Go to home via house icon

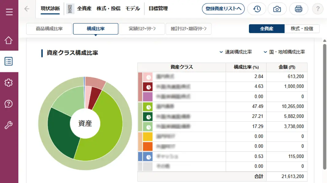point(9,40)
